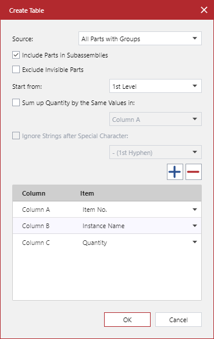214x339 pixels.
Task: Open the Instance Name dropdown arrow
Action: (195, 226)
